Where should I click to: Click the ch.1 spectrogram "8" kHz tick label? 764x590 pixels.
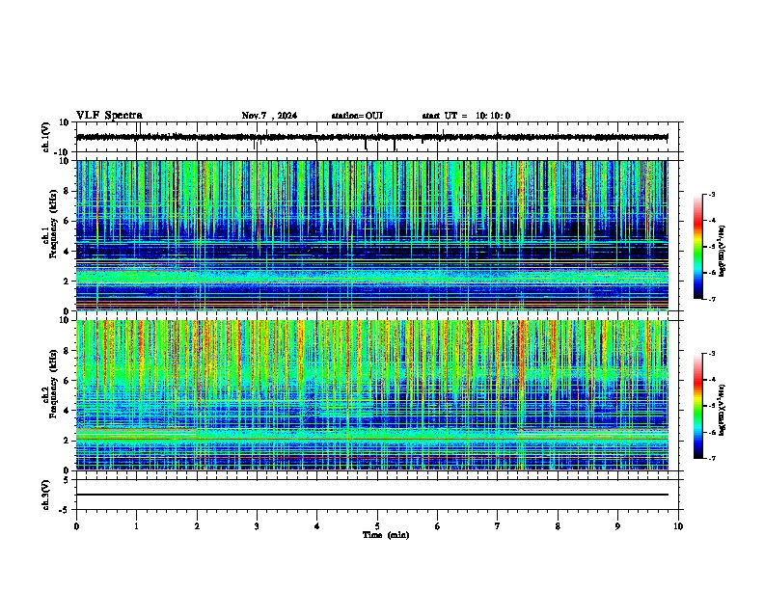click(67, 191)
